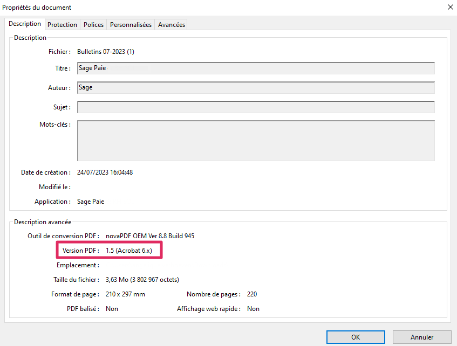The width and height of the screenshot is (457, 346).
Task: Open the Polices tab
Action: pyautogui.click(x=93, y=25)
